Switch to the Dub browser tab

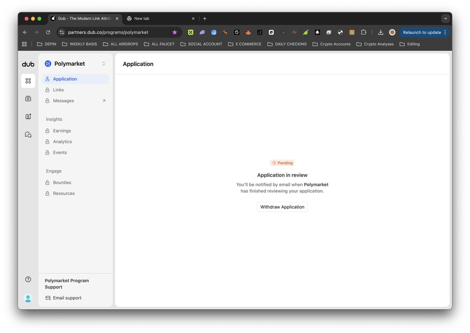point(84,18)
